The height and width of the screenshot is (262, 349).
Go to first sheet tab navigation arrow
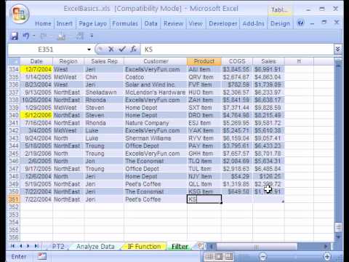(12, 246)
